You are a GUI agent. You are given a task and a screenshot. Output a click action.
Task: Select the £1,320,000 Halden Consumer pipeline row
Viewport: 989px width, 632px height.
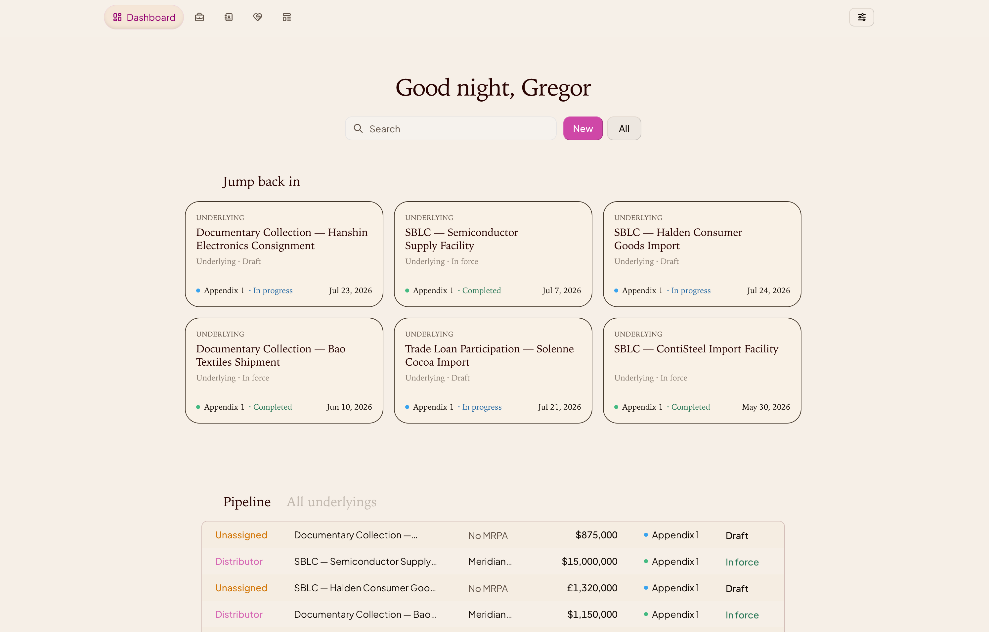pyautogui.click(x=493, y=588)
